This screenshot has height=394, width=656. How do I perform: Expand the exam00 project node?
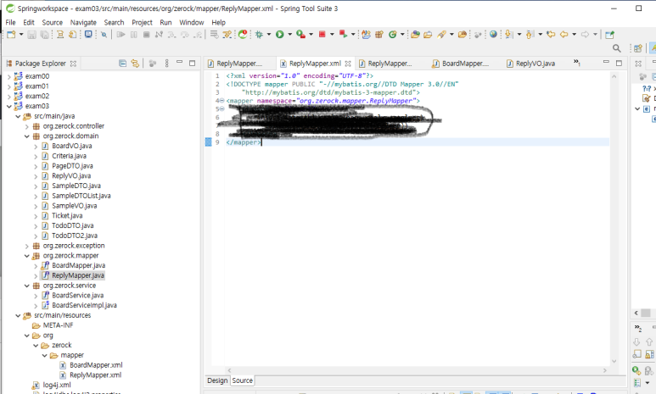9,76
